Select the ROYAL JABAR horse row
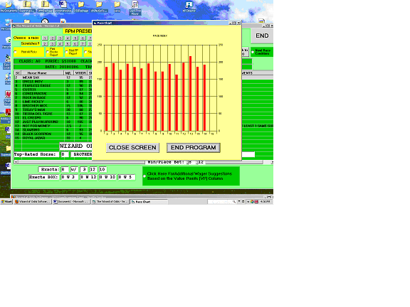This screenshot has height=307, width=410. (x=53, y=138)
